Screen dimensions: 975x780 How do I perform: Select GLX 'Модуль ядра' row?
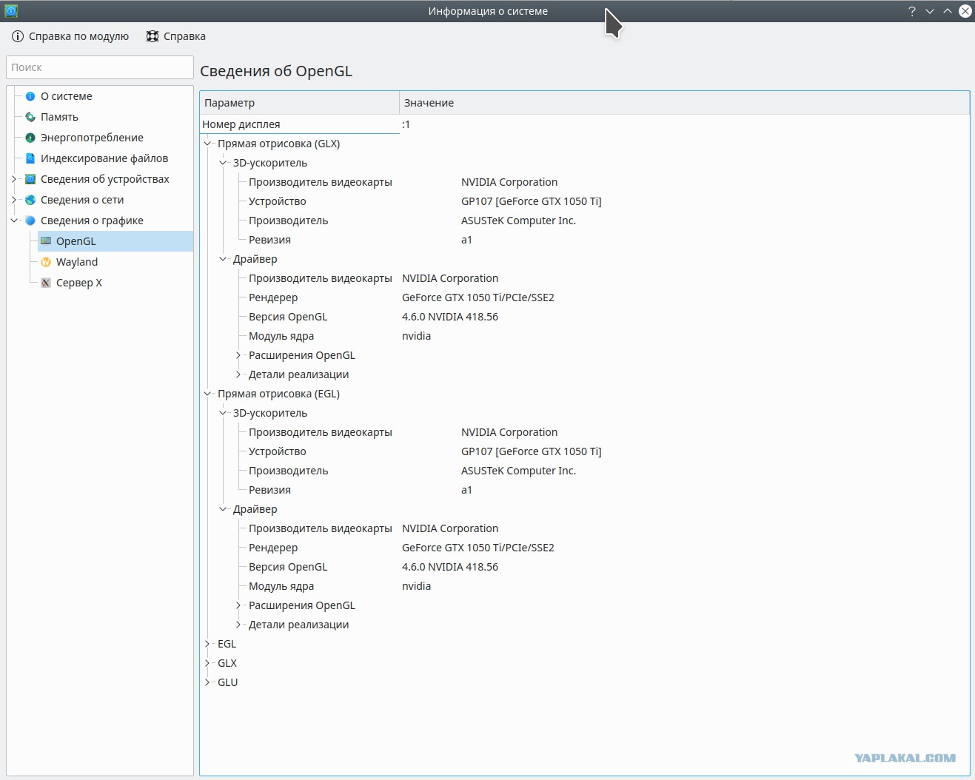[585, 336]
